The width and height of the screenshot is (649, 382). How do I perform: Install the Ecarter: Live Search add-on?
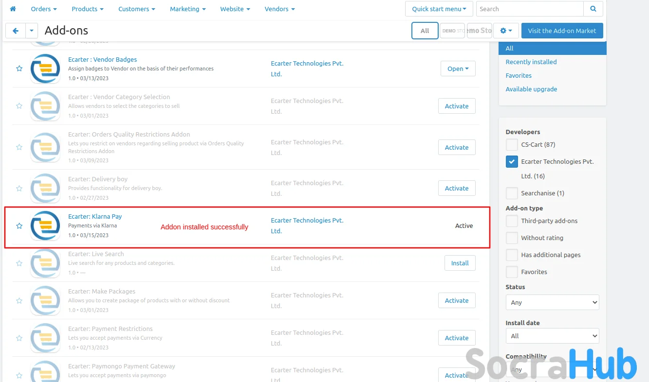460,263
